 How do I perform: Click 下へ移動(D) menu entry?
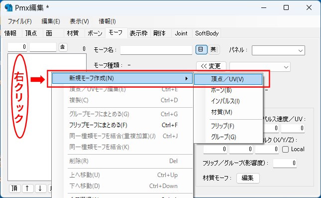pos(122,186)
